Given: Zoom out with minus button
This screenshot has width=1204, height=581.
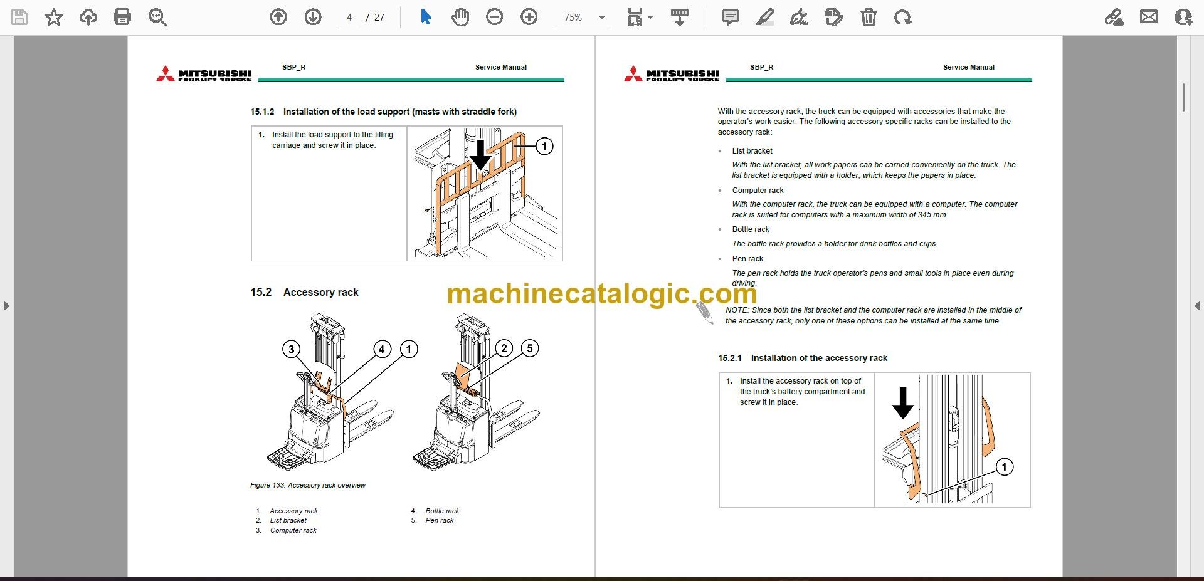Looking at the screenshot, I should pos(495,17).
